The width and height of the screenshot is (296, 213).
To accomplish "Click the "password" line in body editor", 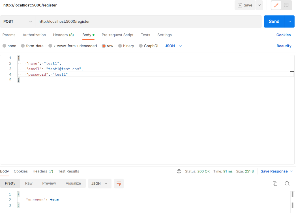I will pyautogui.click(x=47, y=74).
